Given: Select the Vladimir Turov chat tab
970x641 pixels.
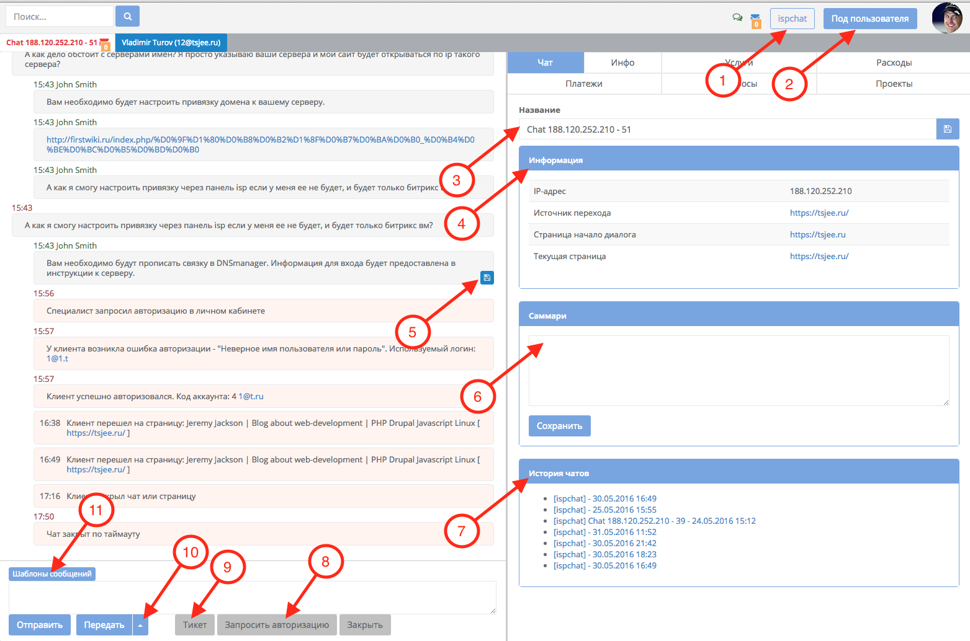Looking at the screenshot, I should pyautogui.click(x=171, y=43).
